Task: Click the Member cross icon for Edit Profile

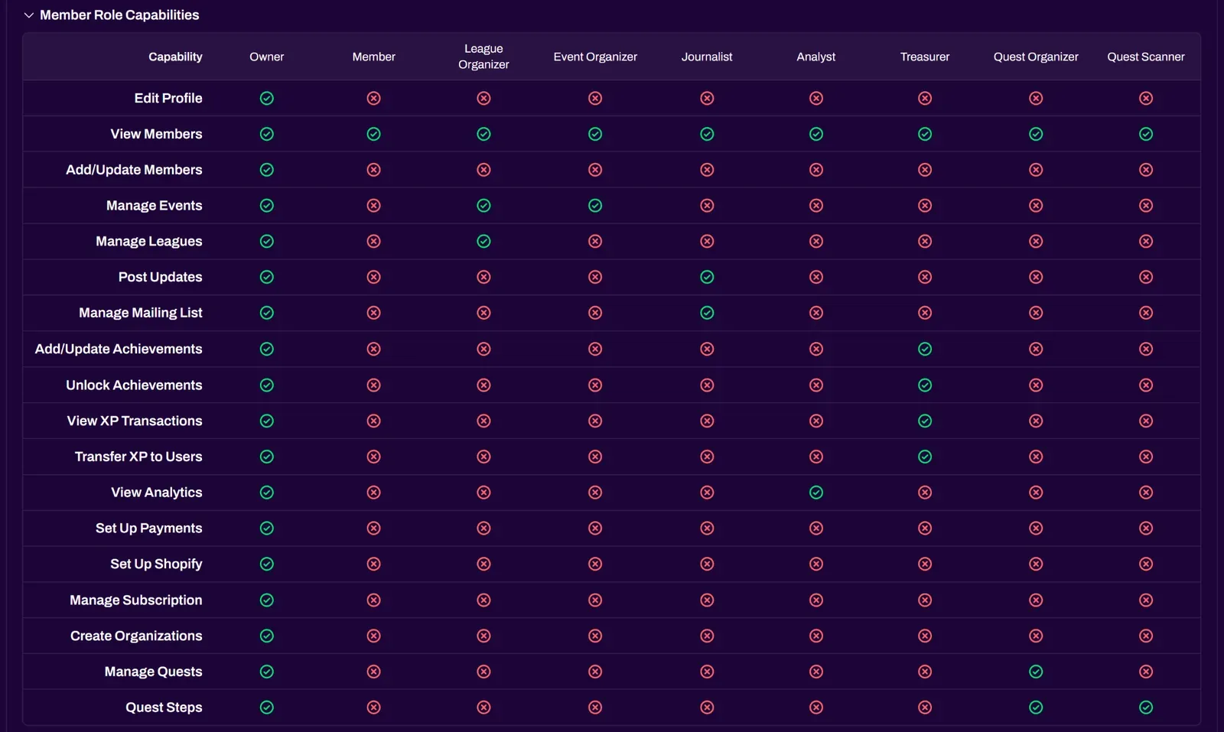Action: pos(373,98)
